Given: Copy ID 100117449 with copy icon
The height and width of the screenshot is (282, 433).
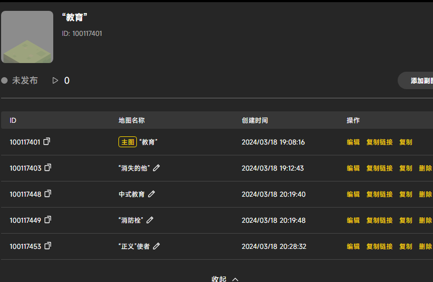Looking at the screenshot, I should pos(48,220).
